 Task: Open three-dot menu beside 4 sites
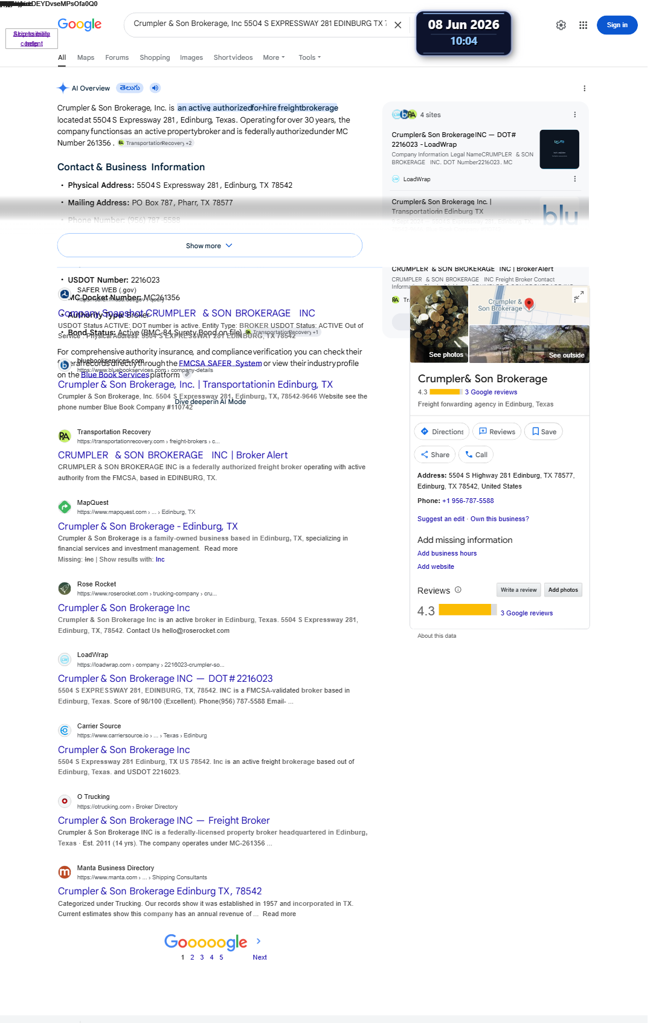coord(574,115)
